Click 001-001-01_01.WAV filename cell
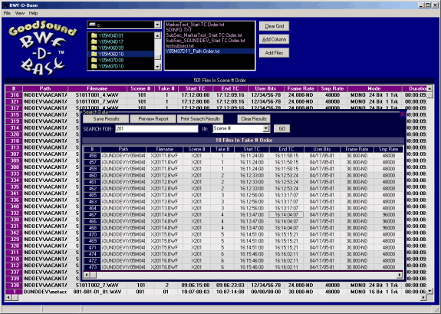 pyautogui.click(x=97, y=292)
